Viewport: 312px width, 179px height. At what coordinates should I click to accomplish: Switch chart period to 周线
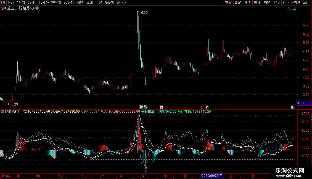pos(89,2)
